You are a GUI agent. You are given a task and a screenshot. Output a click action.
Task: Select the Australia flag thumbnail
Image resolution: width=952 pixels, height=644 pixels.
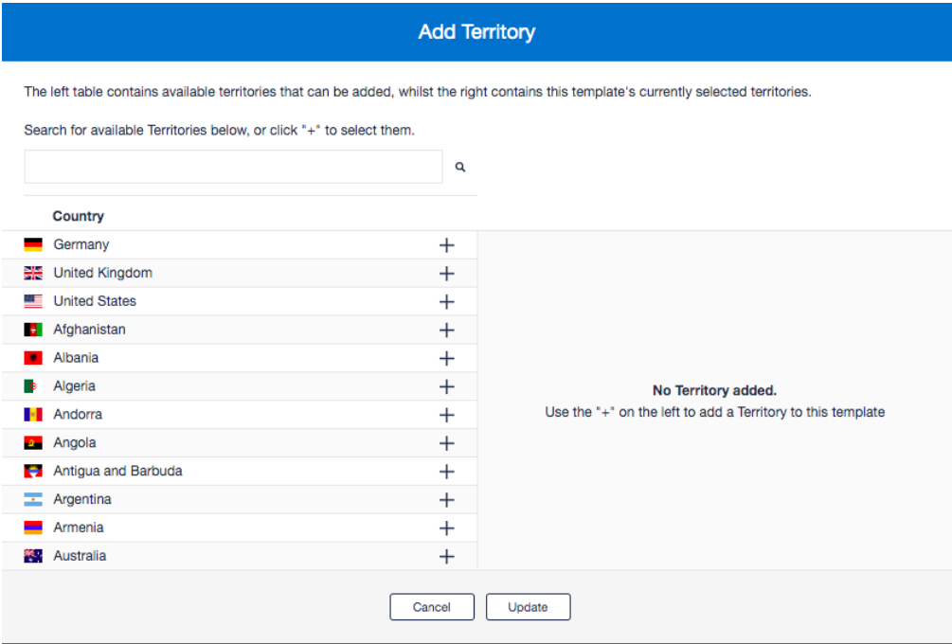[33, 556]
